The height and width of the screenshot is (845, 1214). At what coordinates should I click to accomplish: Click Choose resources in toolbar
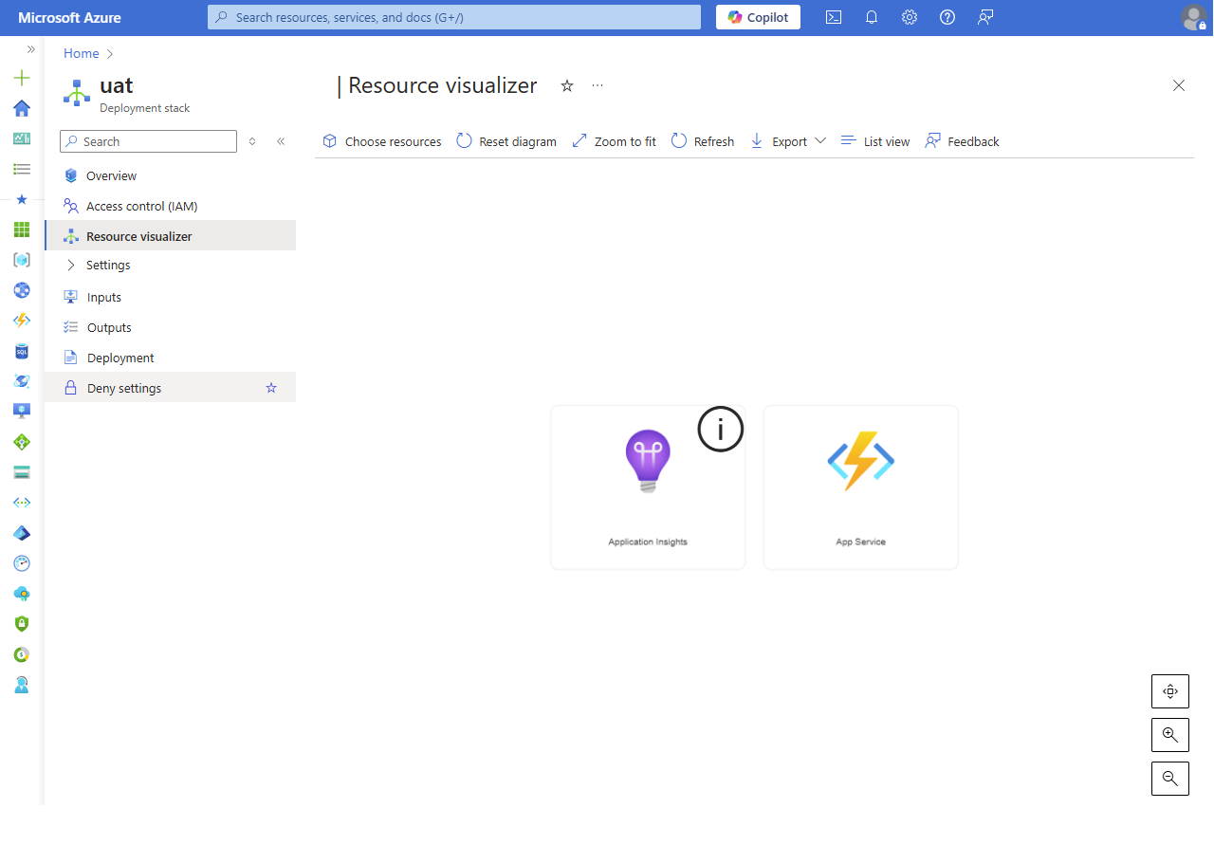(382, 141)
